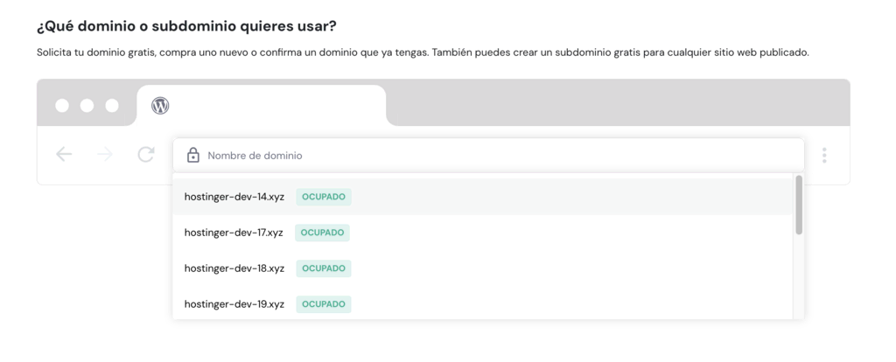The height and width of the screenshot is (362, 896).
Task: Click the back arrow icon
Action: tap(64, 155)
